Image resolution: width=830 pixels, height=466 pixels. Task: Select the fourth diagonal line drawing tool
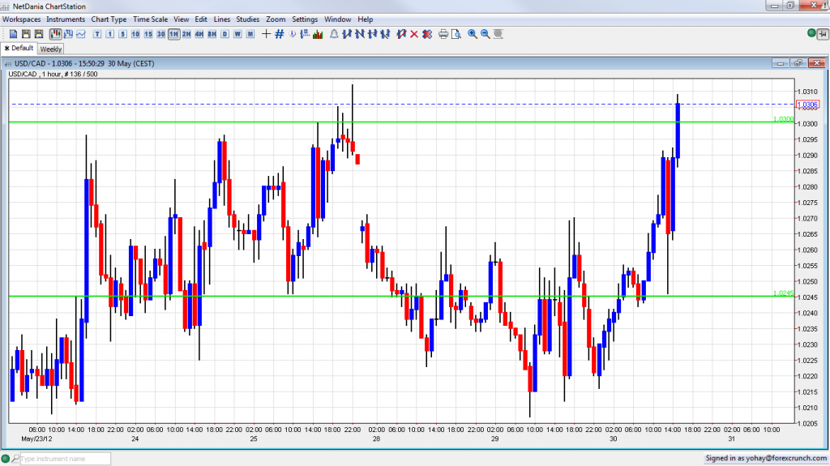coord(385,34)
